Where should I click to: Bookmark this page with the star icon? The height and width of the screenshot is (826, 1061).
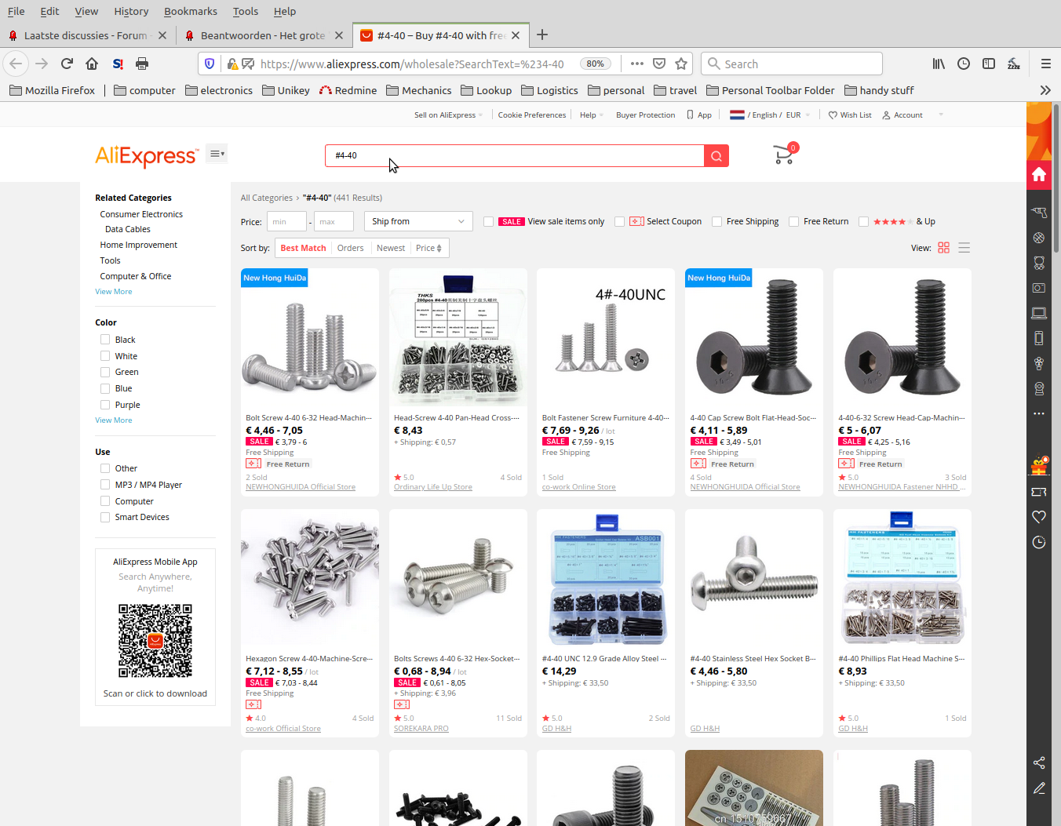click(x=681, y=64)
